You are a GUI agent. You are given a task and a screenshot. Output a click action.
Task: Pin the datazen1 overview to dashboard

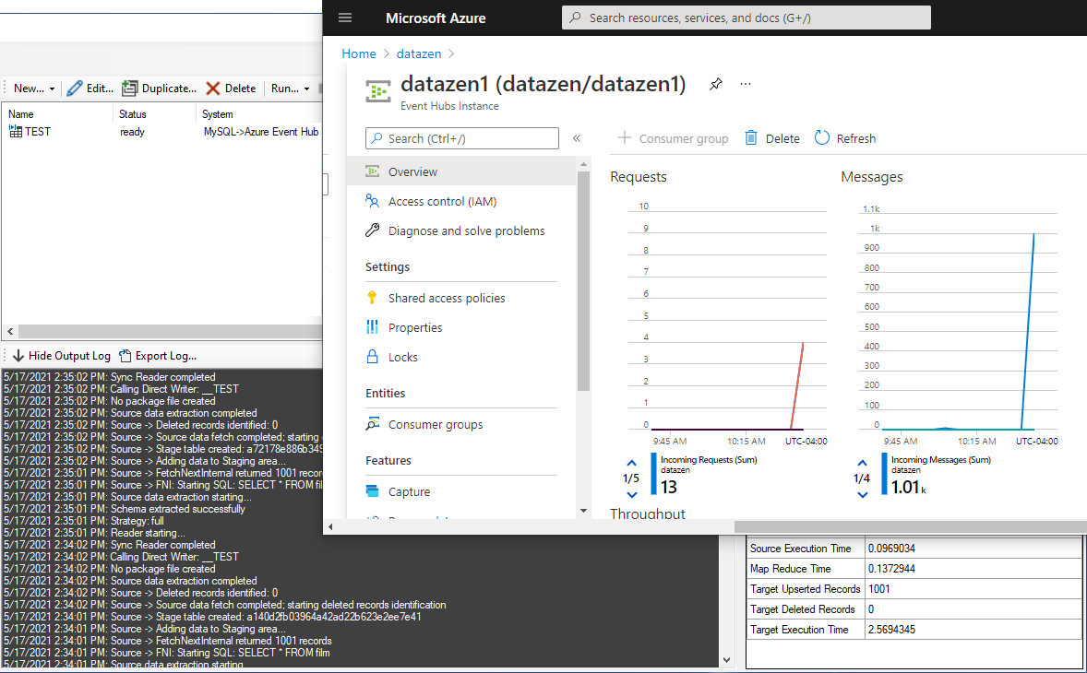[715, 83]
